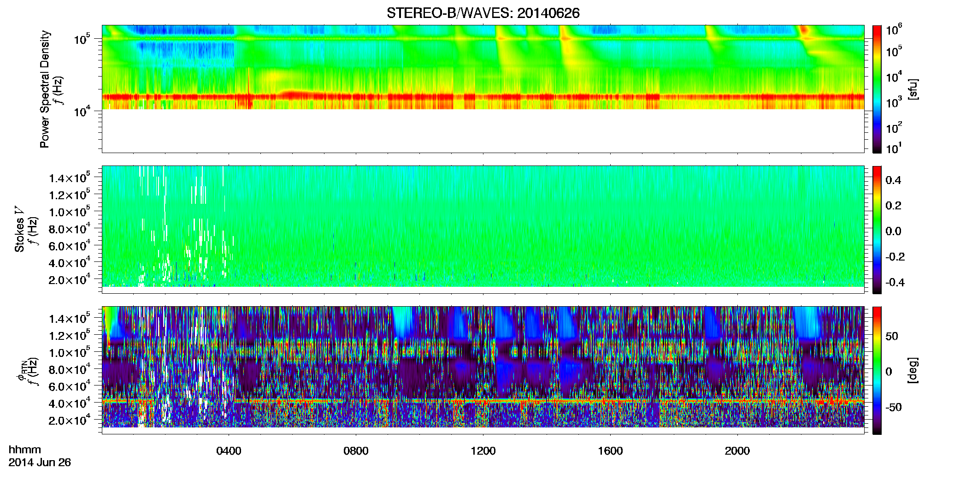
Task: Click the [deg] unit label by bottom colorbar
Action: point(913,370)
